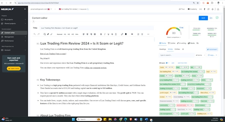Select the Entities sub-tab

(177, 49)
